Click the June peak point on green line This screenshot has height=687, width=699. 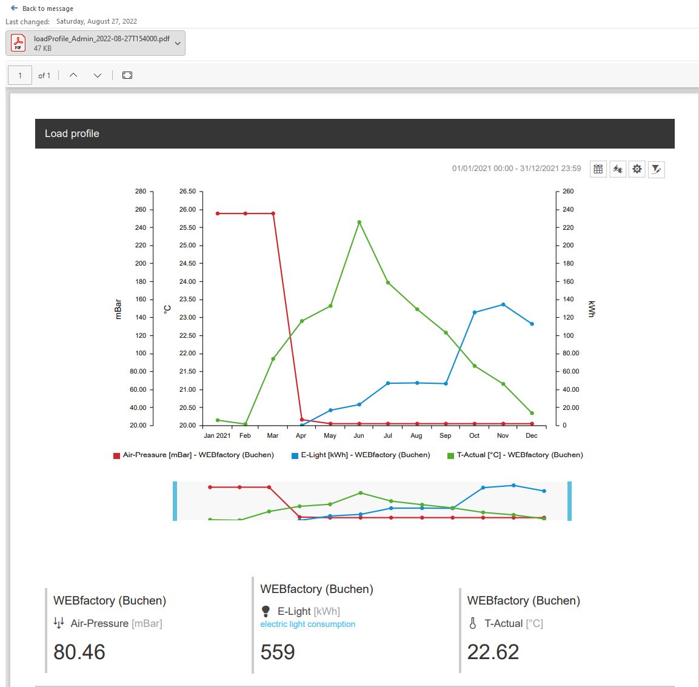[359, 222]
